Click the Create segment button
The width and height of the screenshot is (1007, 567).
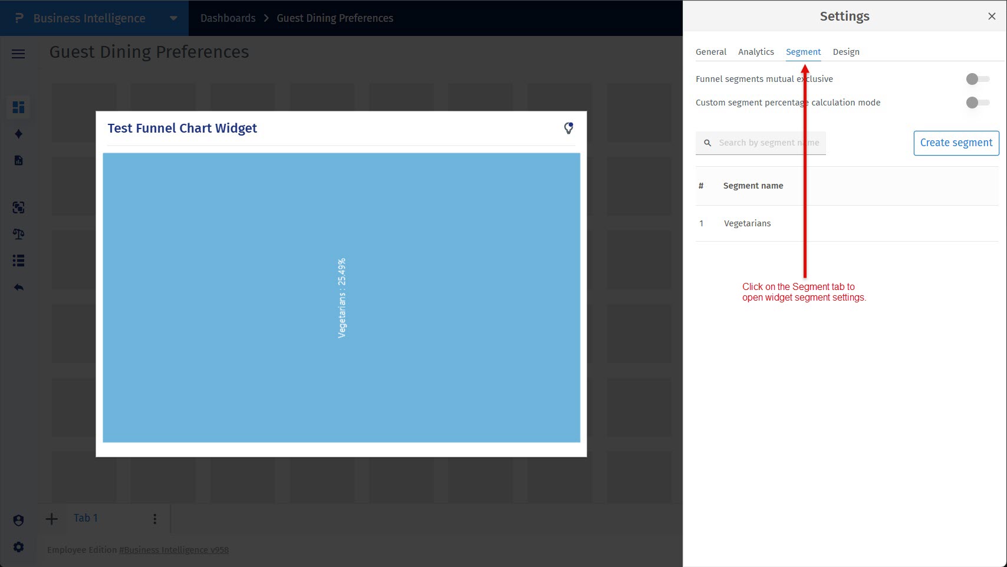[x=956, y=143]
